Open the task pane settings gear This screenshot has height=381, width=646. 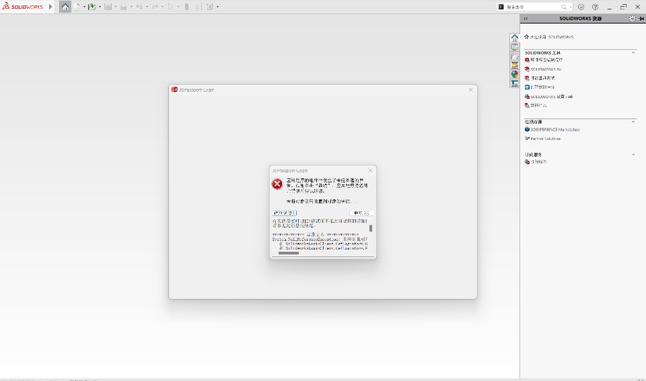tap(633, 19)
